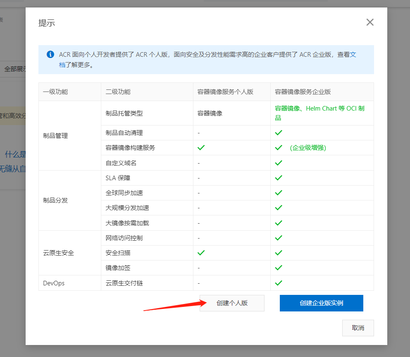This screenshot has width=410, height=357.
Task: Click the 全球同步加速 row label
Action: tap(124, 193)
